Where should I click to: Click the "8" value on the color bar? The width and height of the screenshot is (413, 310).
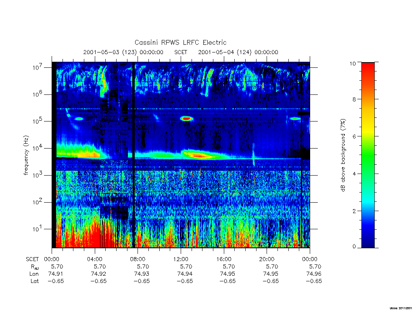(354, 99)
